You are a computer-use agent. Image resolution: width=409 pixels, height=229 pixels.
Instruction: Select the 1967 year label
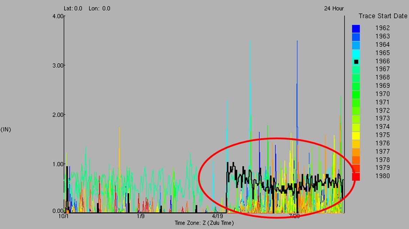[x=382, y=69]
